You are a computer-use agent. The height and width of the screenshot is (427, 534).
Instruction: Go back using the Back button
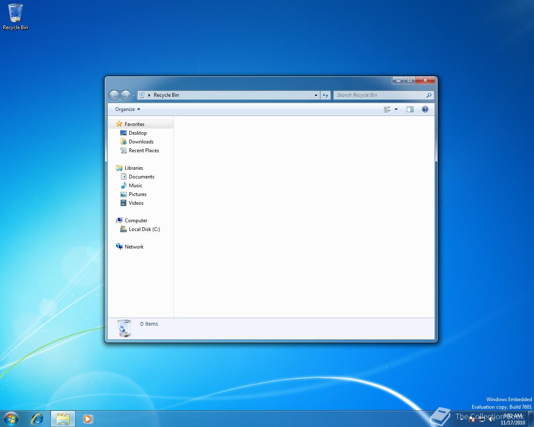[114, 95]
